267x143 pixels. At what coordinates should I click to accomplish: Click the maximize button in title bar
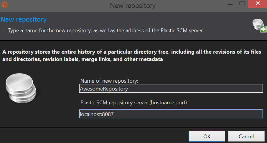coord(242,4)
